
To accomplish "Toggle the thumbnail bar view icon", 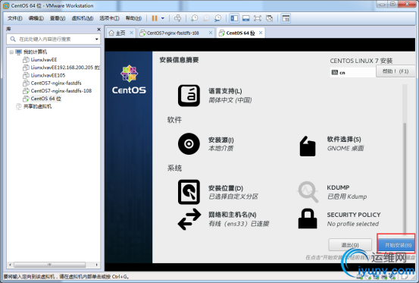I will [x=245, y=18].
